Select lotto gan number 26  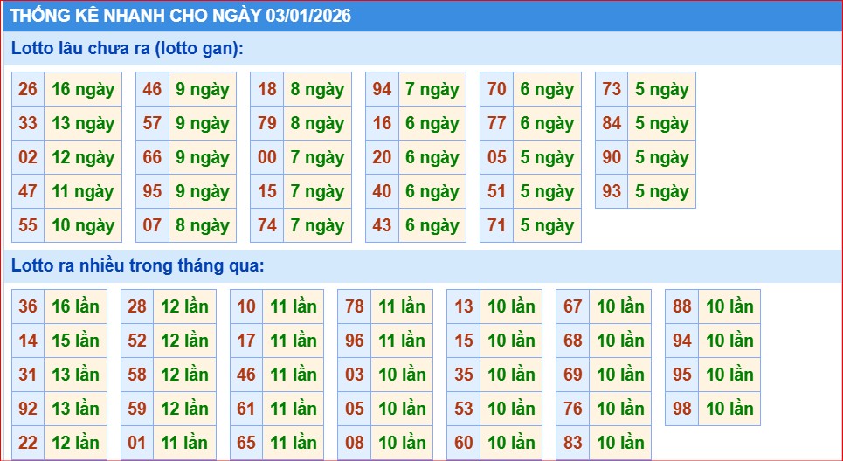tap(28, 89)
